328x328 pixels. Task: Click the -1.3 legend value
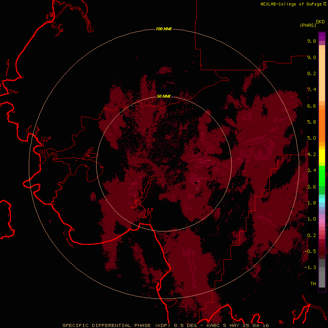click(310, 268)
